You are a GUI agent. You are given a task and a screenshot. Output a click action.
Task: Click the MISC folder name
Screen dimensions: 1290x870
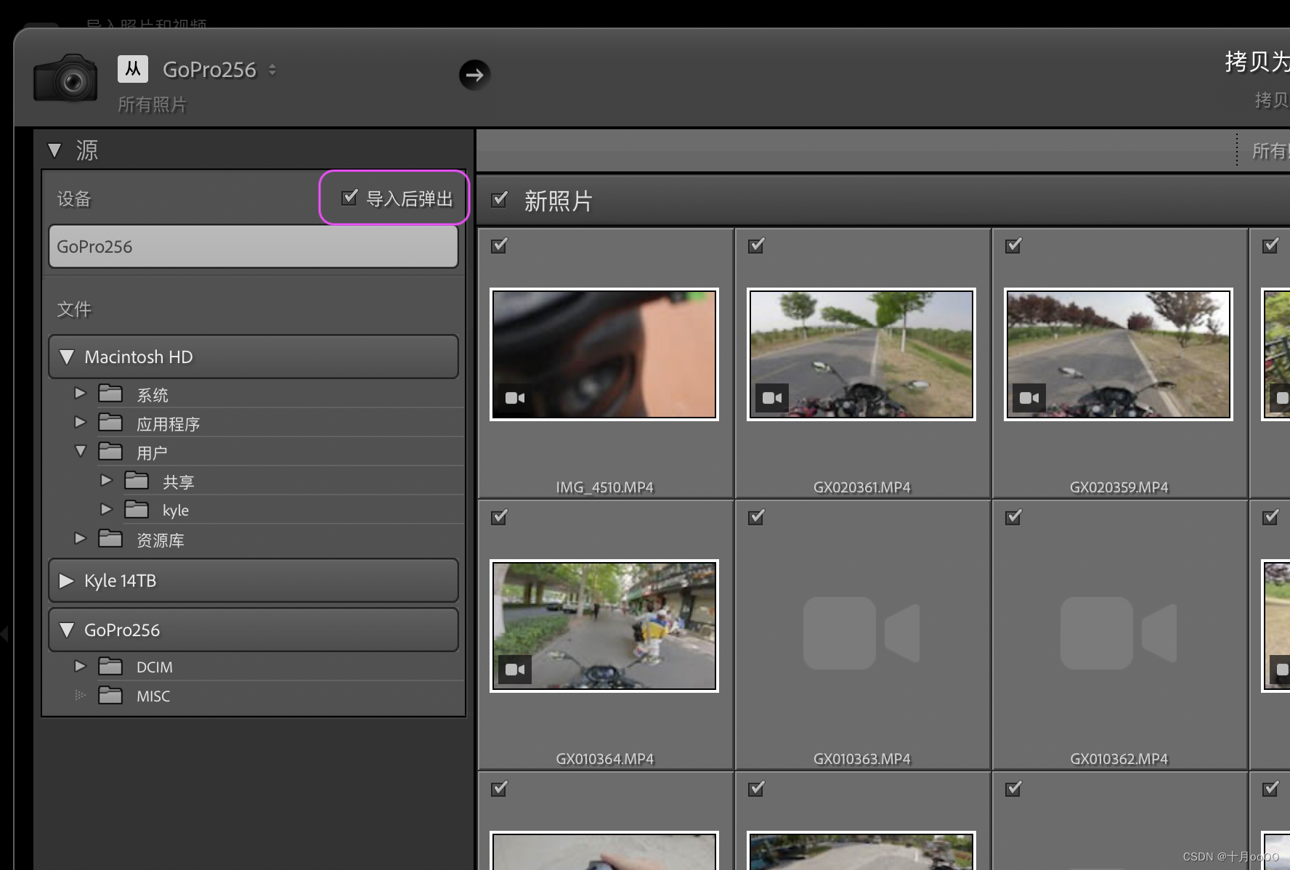point(153,696)
